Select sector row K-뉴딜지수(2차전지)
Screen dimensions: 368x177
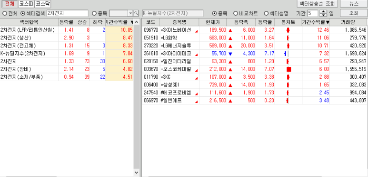pyautogui.click(x=67, y=54)
